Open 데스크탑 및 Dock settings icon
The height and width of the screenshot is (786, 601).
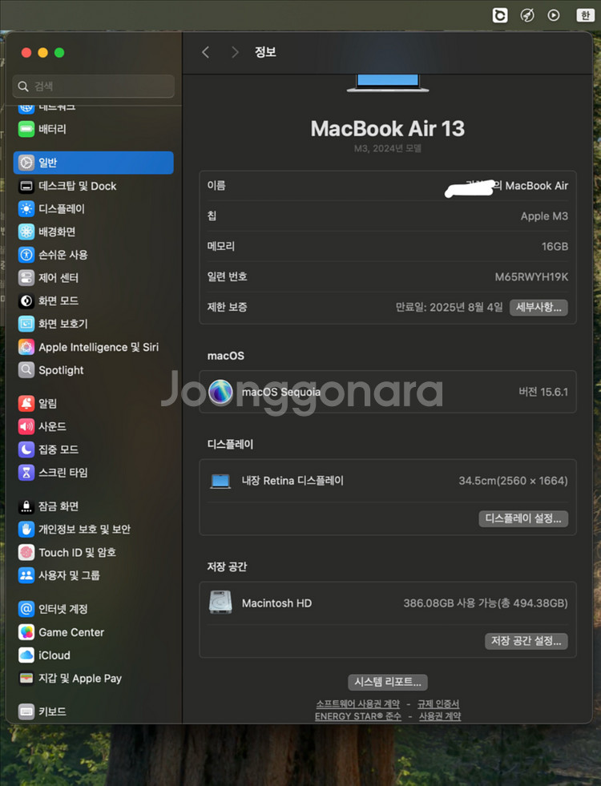coord(26,186)
